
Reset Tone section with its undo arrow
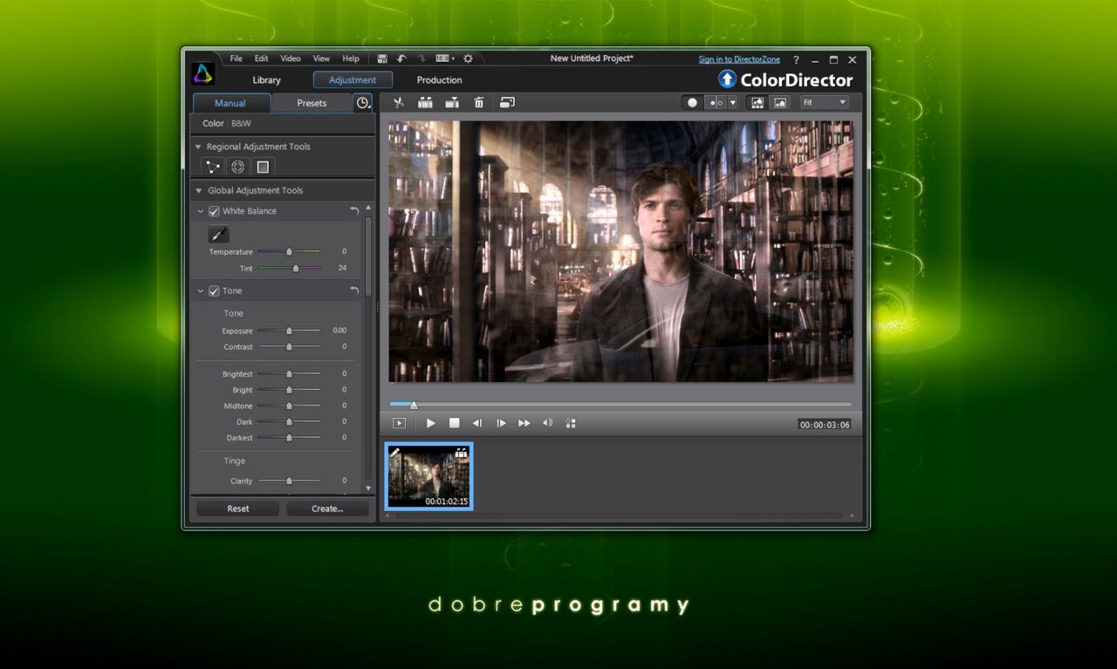tap(354, 290)
